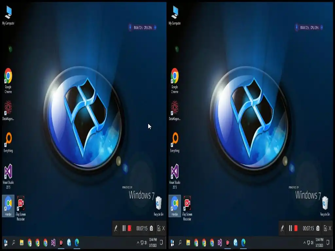Close the recorder control bar, right desktop copy
The height and width of the screenshot is (251, 335).
(330, 228)
